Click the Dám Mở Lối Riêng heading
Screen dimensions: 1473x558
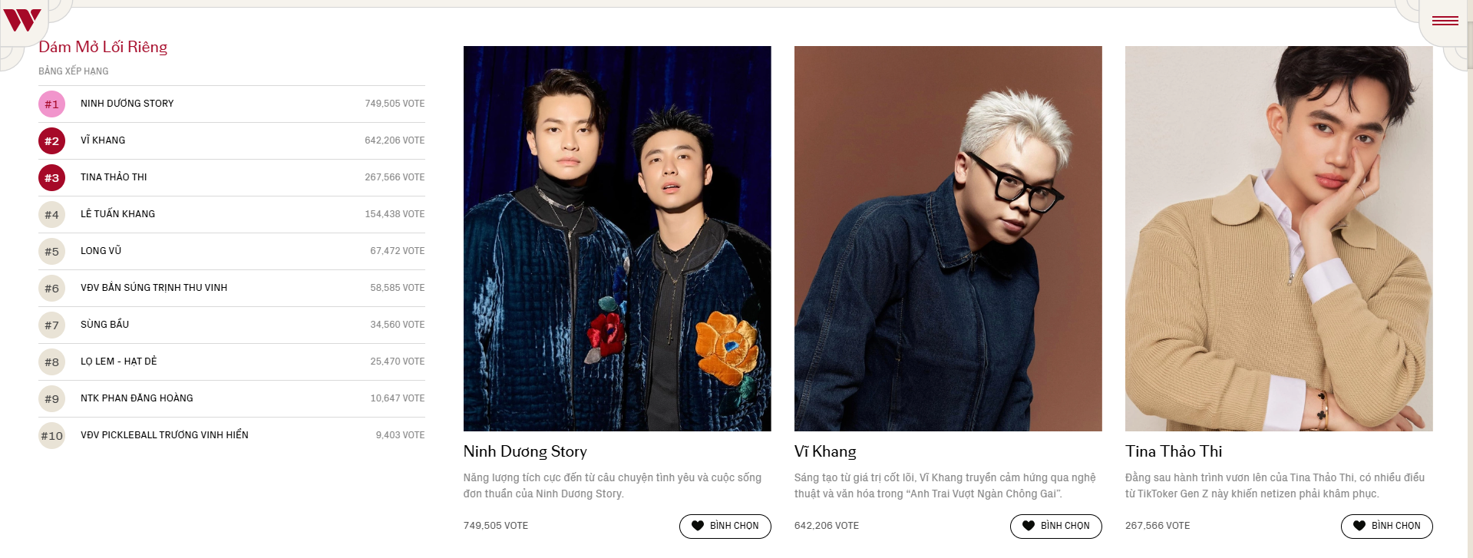click(103, 47)
